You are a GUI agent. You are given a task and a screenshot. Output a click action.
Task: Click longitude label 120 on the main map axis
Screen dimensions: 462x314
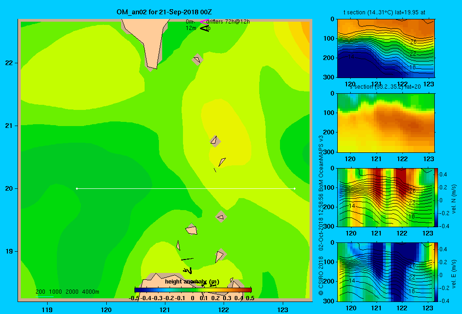point(106,309)
